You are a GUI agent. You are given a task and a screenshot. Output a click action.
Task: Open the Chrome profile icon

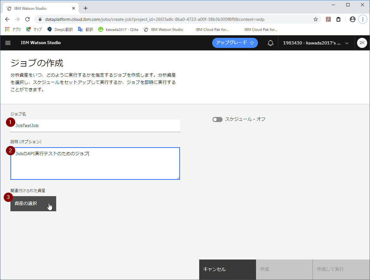(353, 19)
